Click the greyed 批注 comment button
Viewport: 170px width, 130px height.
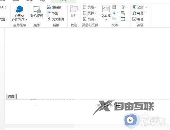74,12
